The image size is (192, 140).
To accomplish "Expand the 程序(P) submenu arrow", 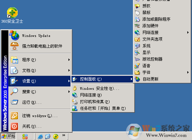I will (x=69, y=60).
